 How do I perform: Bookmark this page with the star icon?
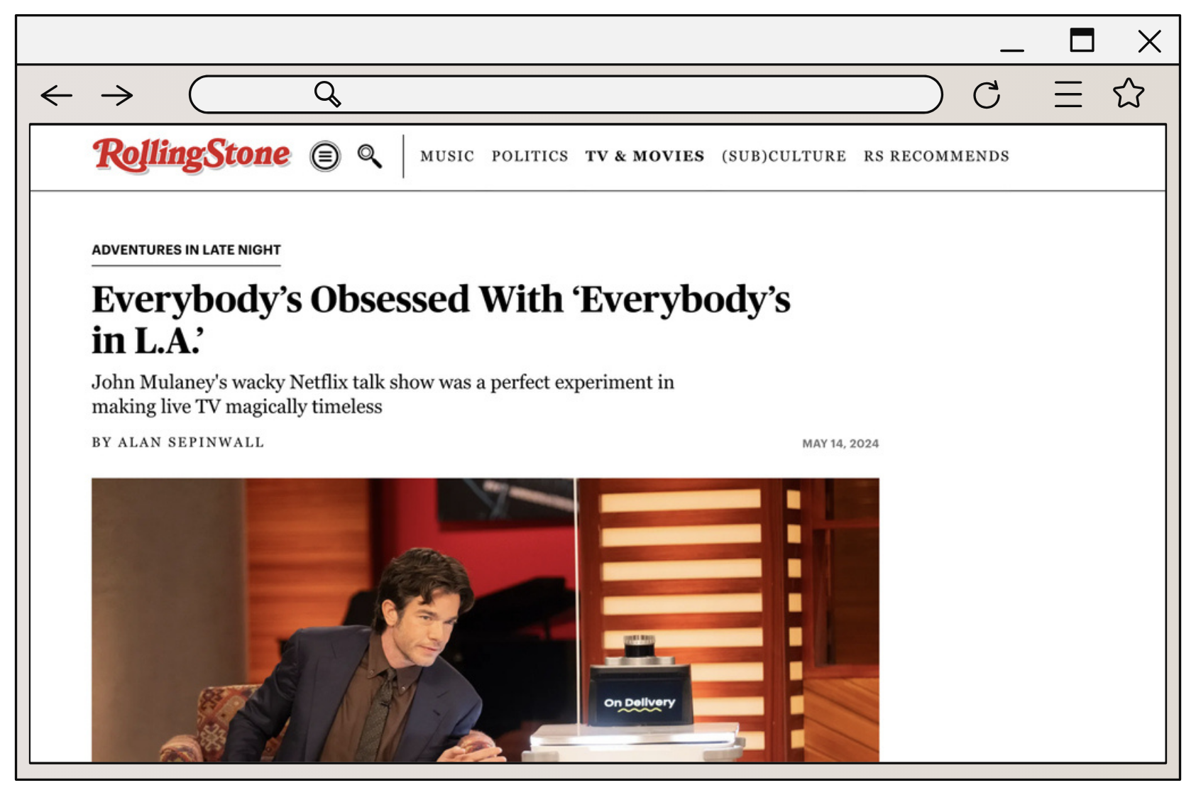(1129, 93)
